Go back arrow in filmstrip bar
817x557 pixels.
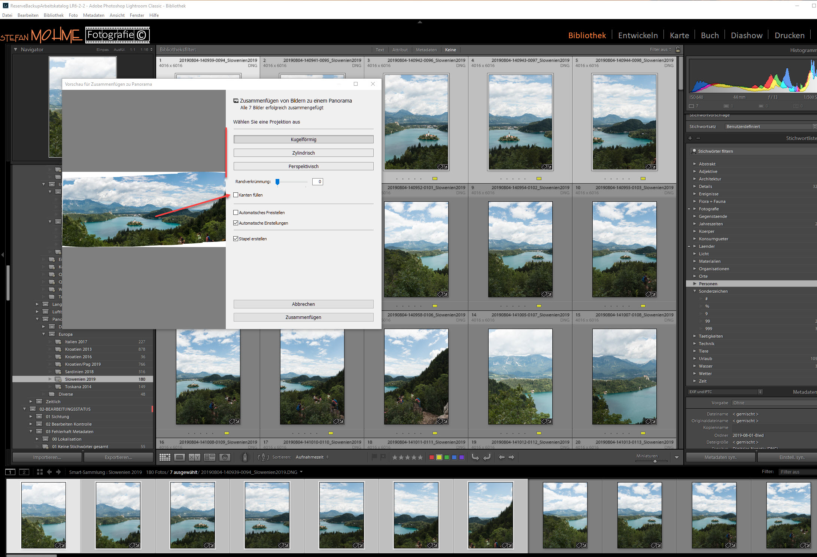click(49, 472)
